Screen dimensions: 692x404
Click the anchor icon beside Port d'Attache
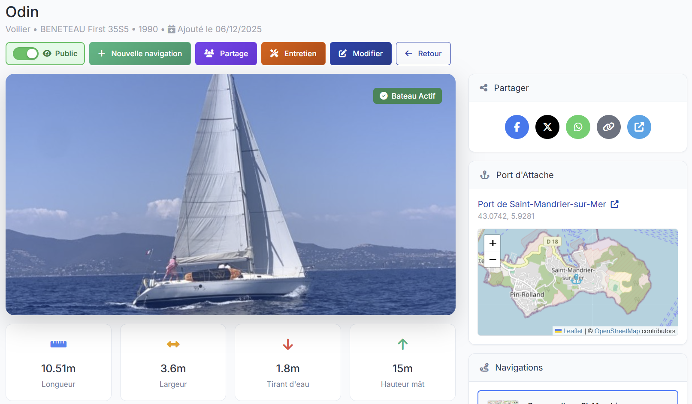click(x=484, y=175)
